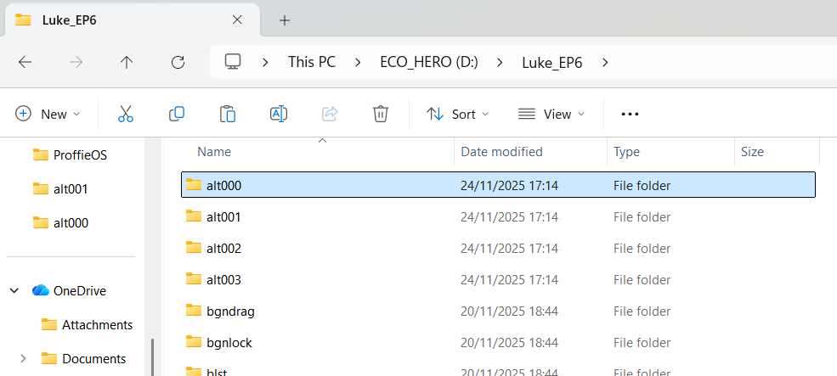Image resolution: width=837 pixels, height=376 pixels.
Task: Open the New item dropdown
Action: click(x=48, y=114)
